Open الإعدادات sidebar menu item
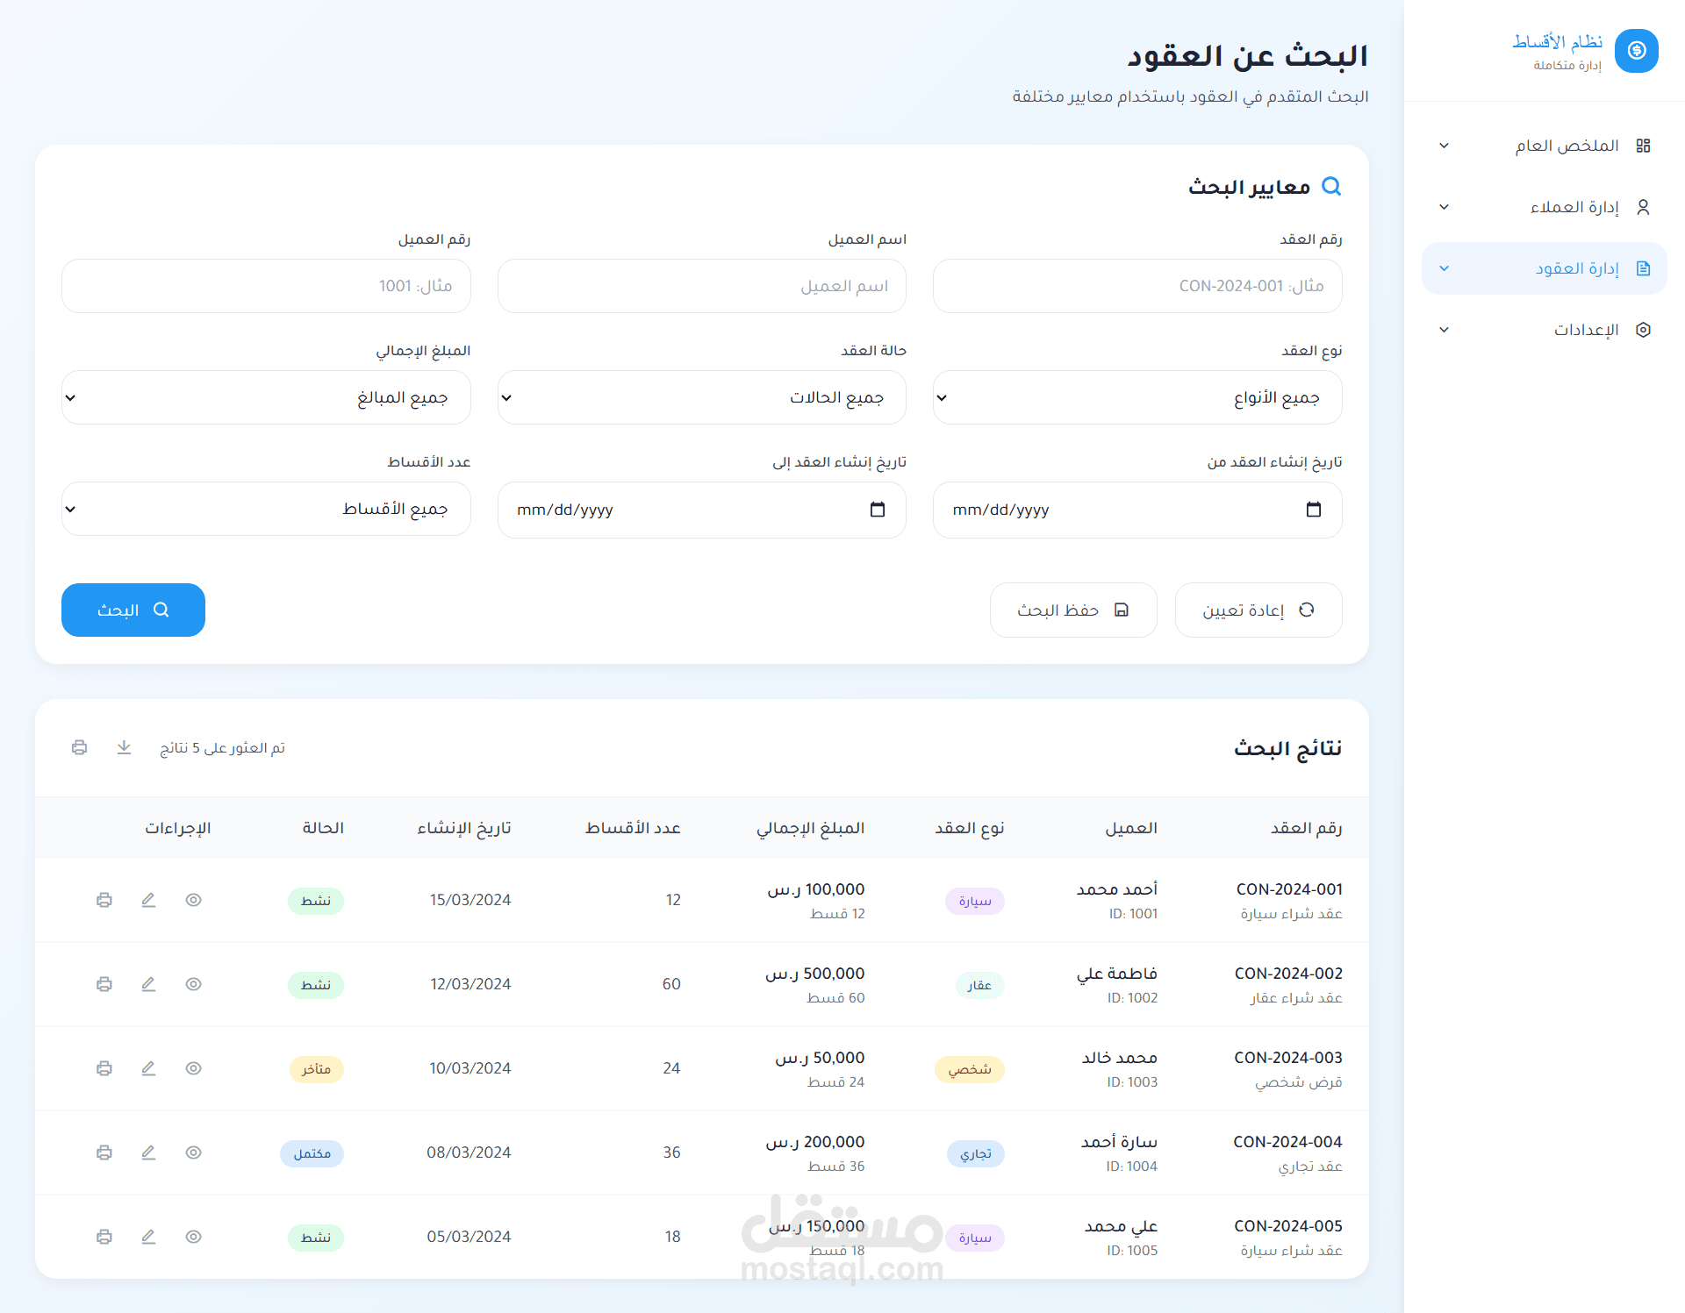Image resolution: width=1685 pixels, height=1313 pixels. tap(1545, 330)
